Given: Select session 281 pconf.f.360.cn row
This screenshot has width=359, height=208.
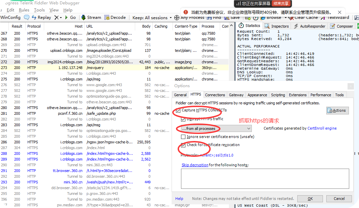Looking at the screenshot, I should pyautogui.click(x=114, y=113).
